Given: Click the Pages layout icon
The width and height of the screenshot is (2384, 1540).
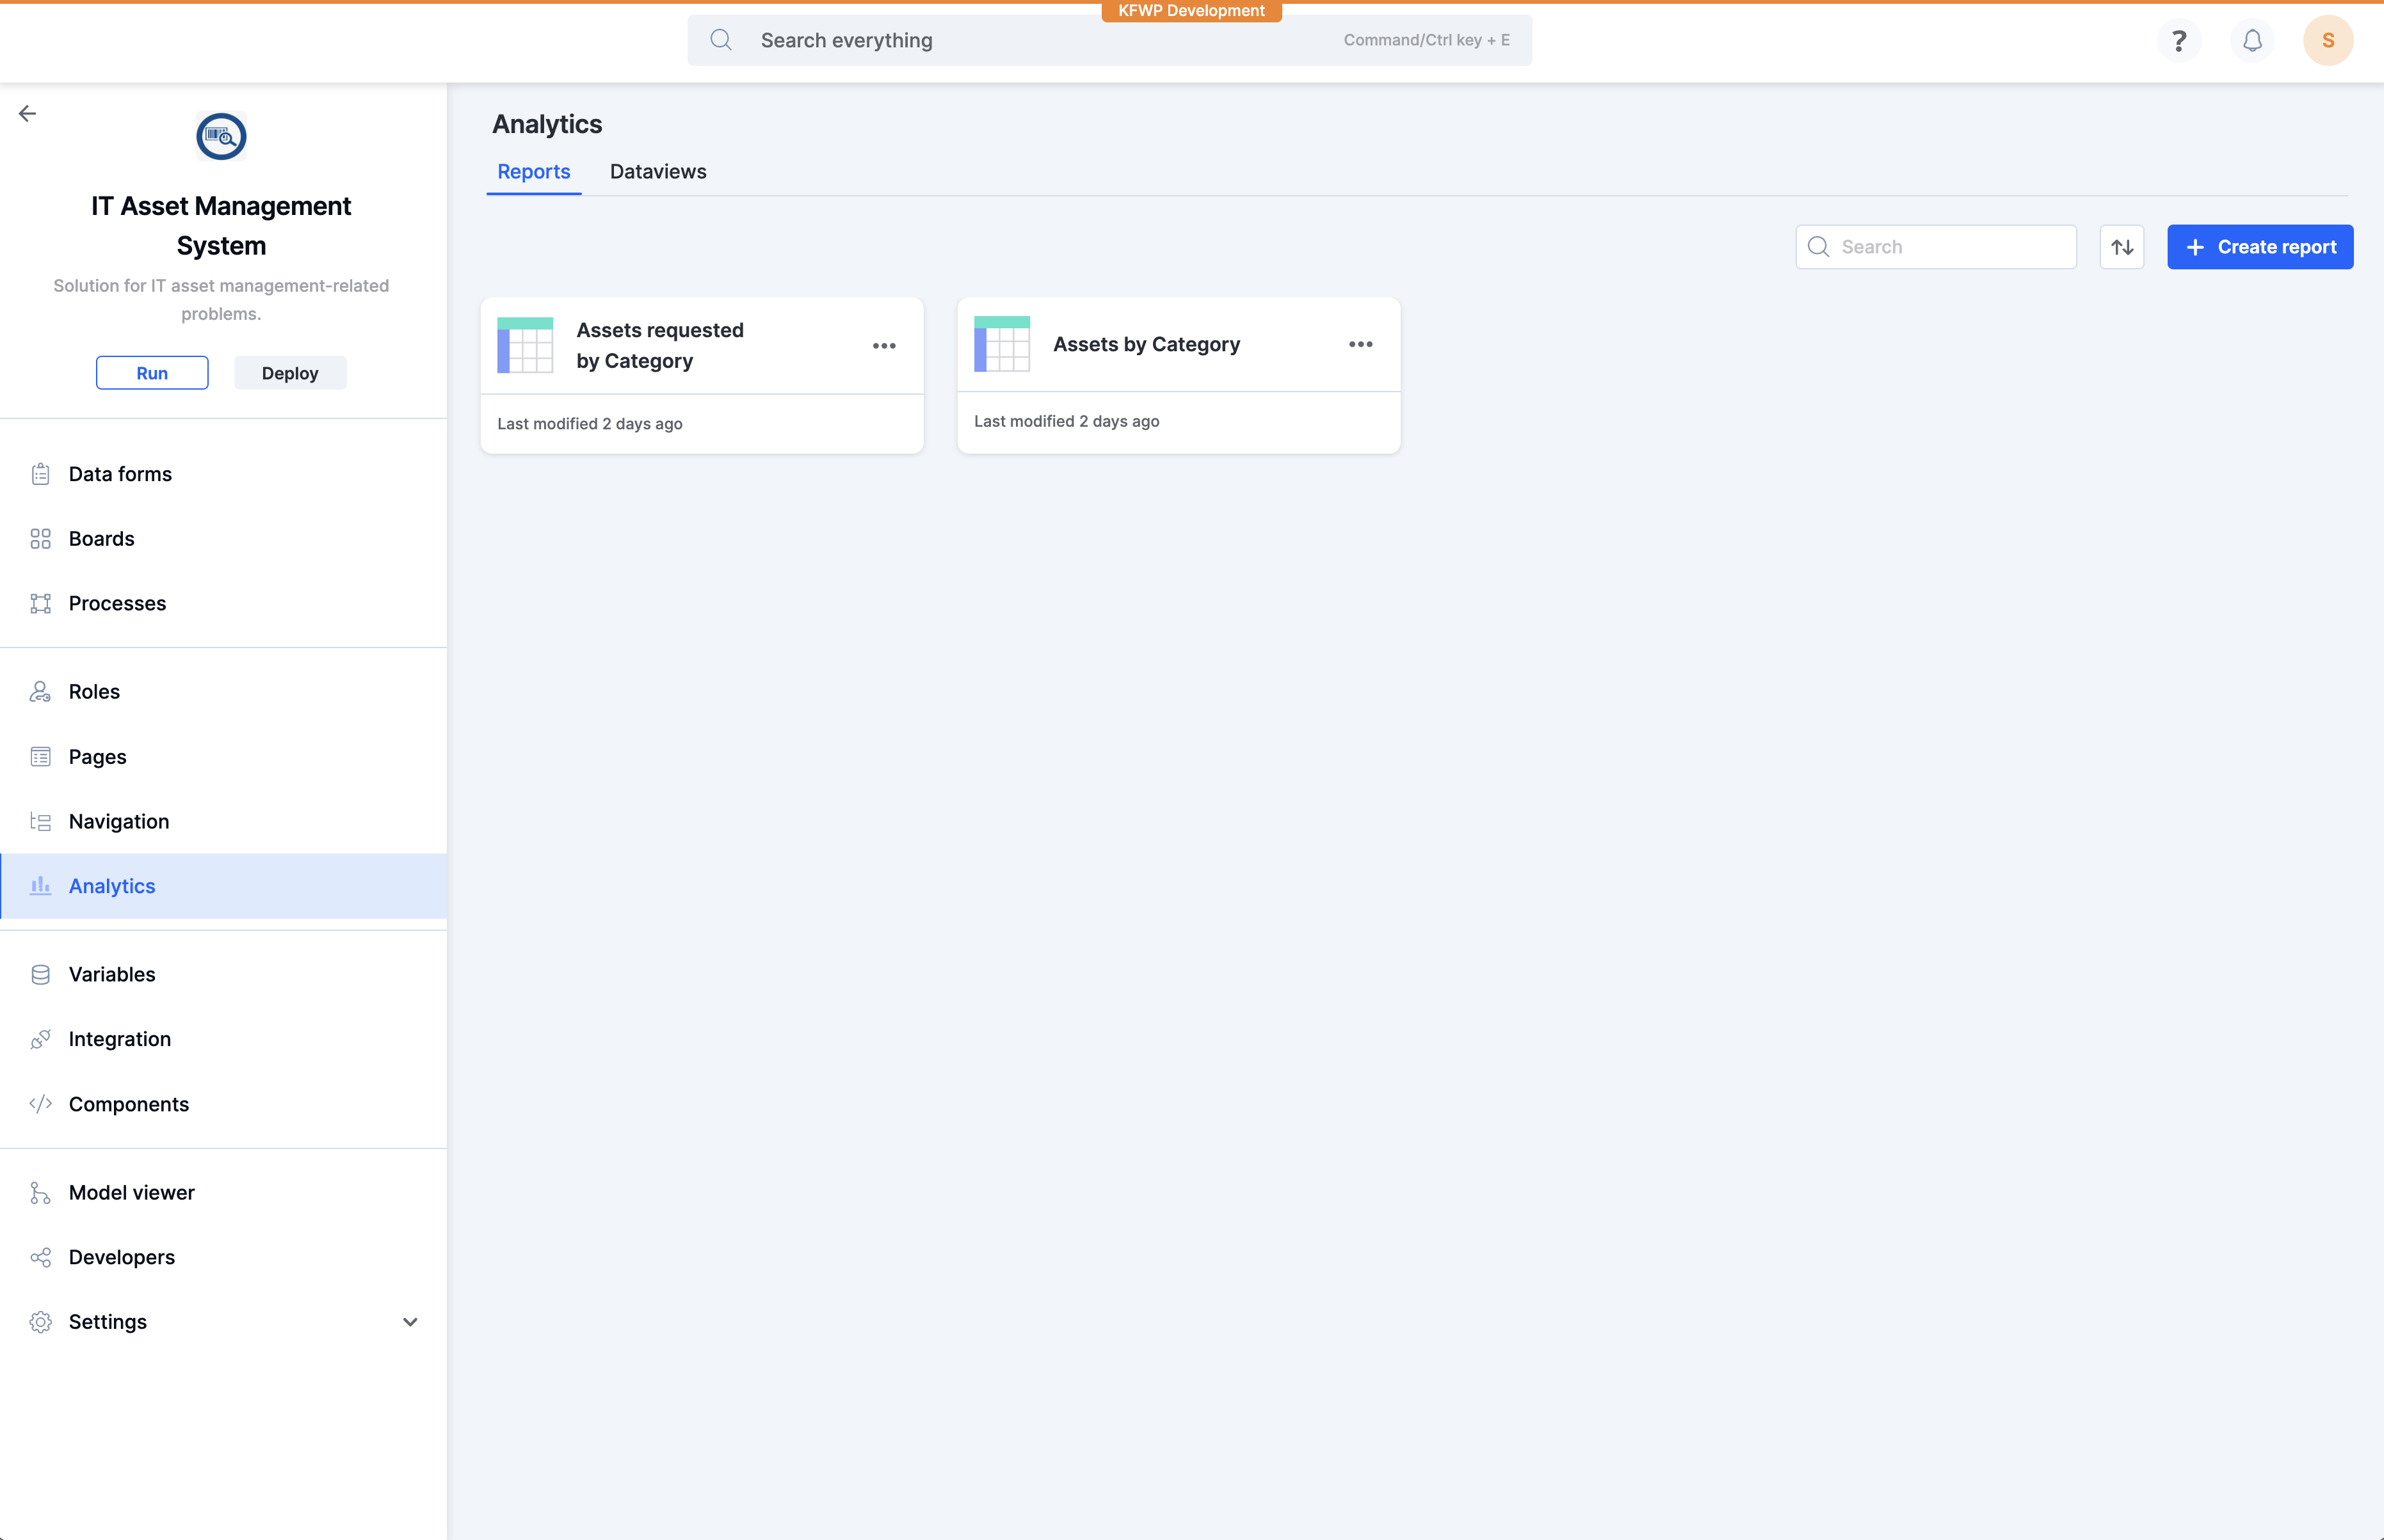Looking at the screenshot, I should (x=40, y=757).
